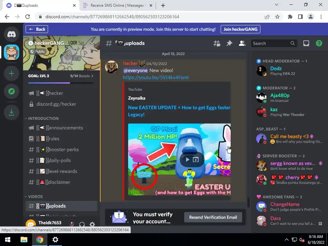Switch to Receive SMS Online tab
This screenshot has width=328, height=246.
coord(117,5)
